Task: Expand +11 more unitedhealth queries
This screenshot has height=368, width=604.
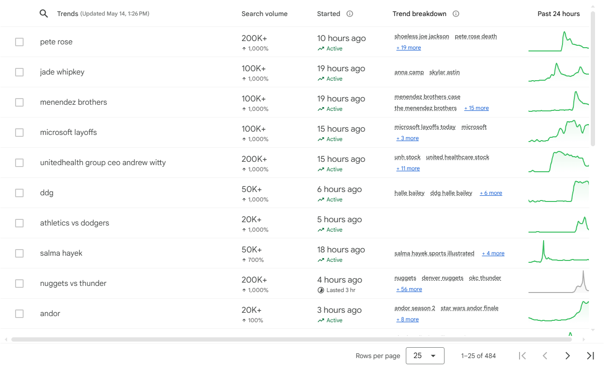Action: tap(408, 168)
